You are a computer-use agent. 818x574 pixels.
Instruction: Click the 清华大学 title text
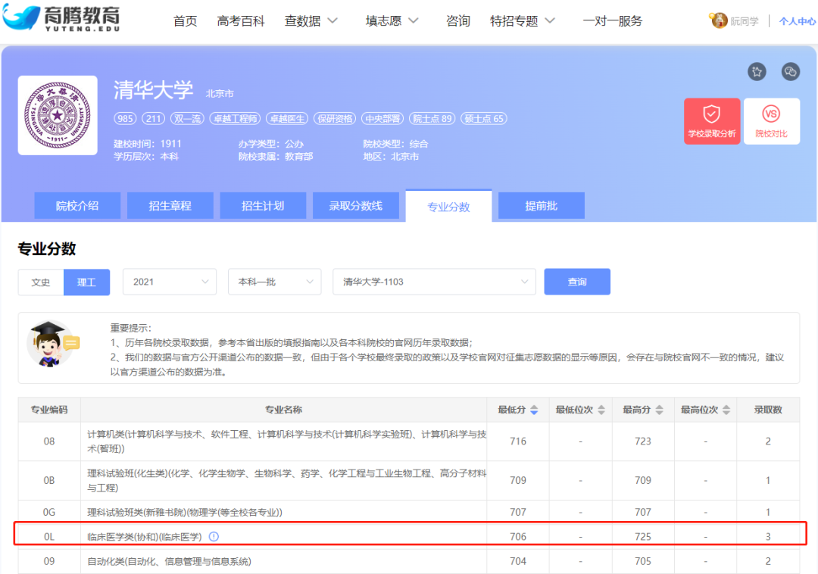coord(153,90)
